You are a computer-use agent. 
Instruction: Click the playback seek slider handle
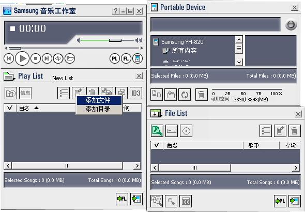15,48
